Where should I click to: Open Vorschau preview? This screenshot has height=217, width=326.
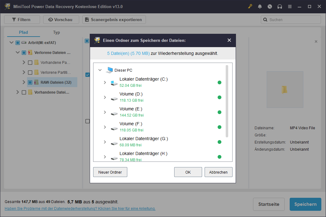click(x=61, y=20)
